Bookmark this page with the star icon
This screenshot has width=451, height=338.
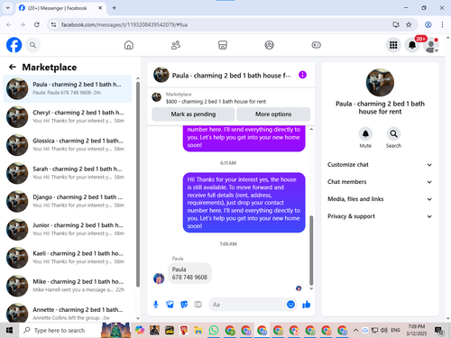tap(409, 24)
